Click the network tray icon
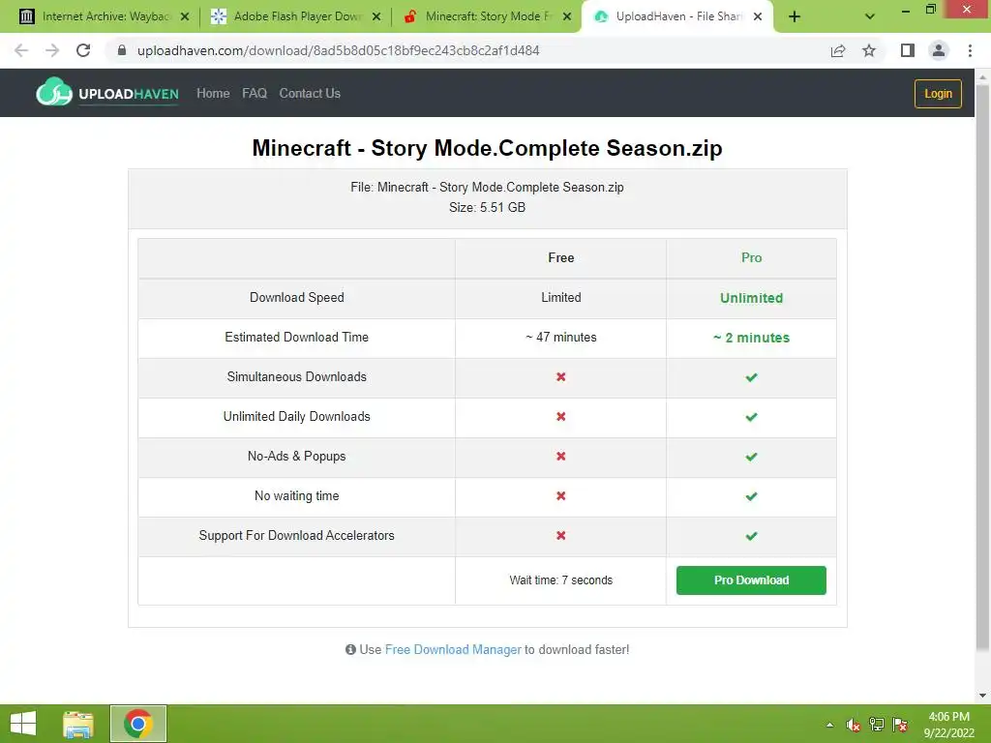Viewport: 991px width, 743px height. pos(877,725)
